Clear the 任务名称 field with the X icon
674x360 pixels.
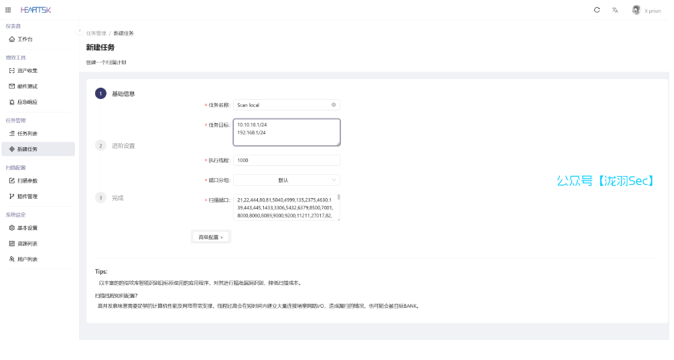(334, 105)
